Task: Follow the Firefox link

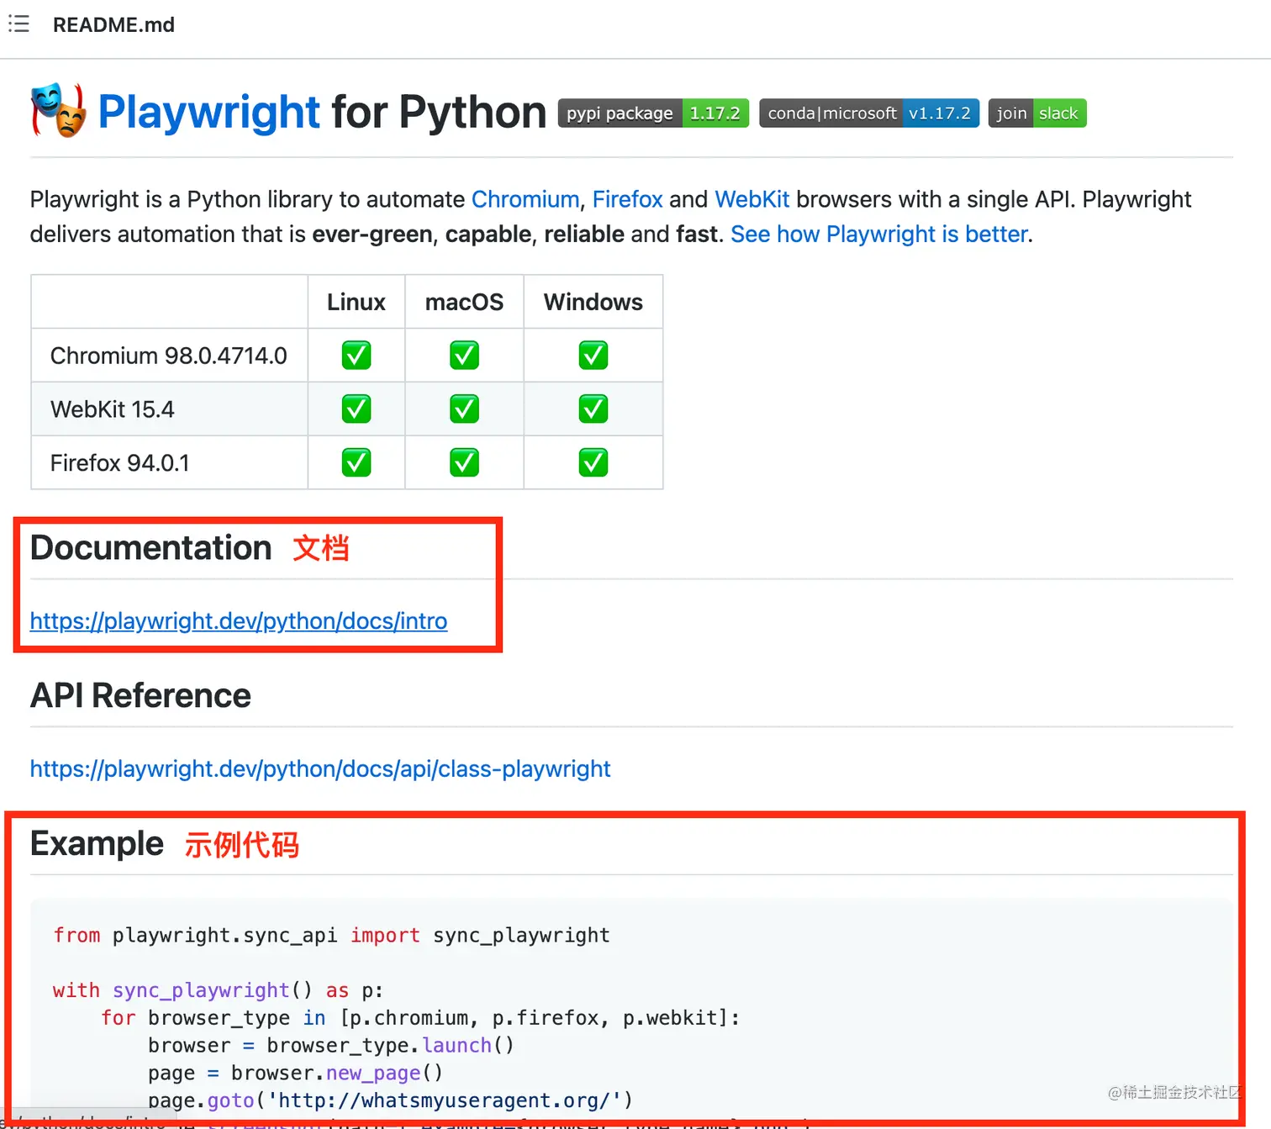Action: point(628,199)
